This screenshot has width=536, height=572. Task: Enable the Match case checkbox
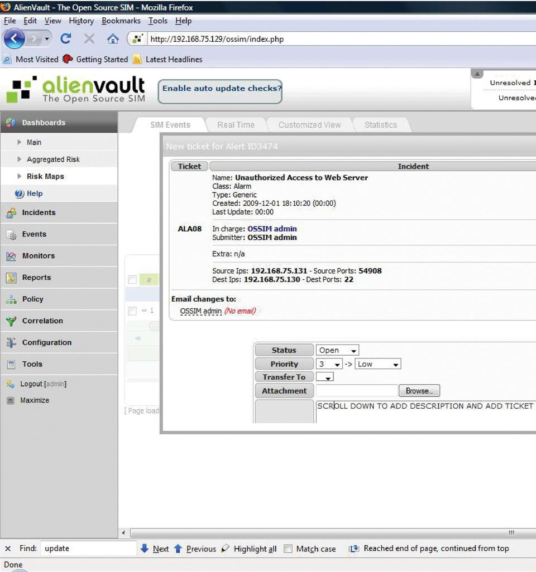click(288, 549)
